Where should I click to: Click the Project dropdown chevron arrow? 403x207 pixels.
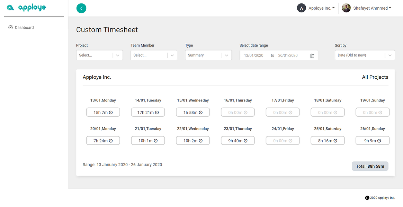(x=118, y=55)
